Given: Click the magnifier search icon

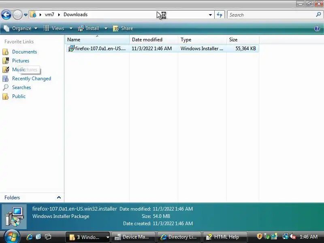Looking at the screenshot, I should 318,15.
